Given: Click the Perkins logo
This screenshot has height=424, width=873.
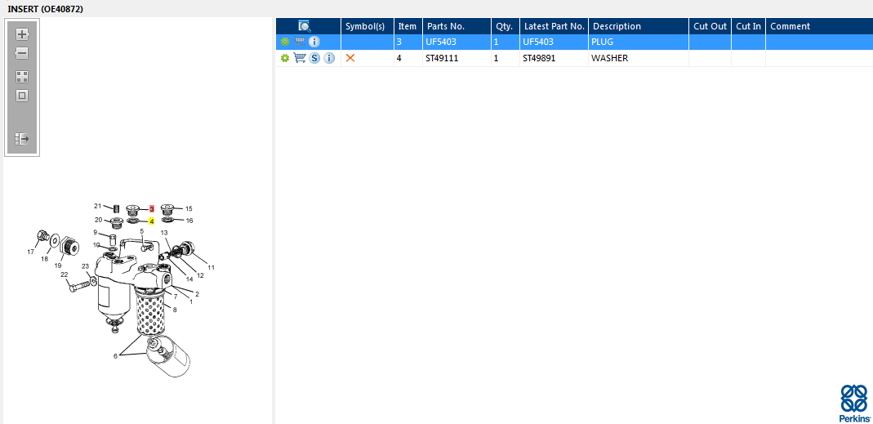Looking at the screenshot, I should 855,403.
